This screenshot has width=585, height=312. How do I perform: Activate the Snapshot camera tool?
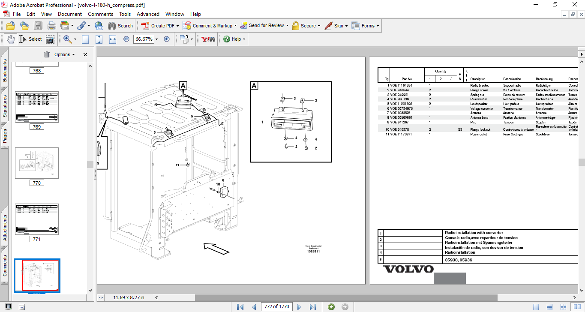pos(50,39)
